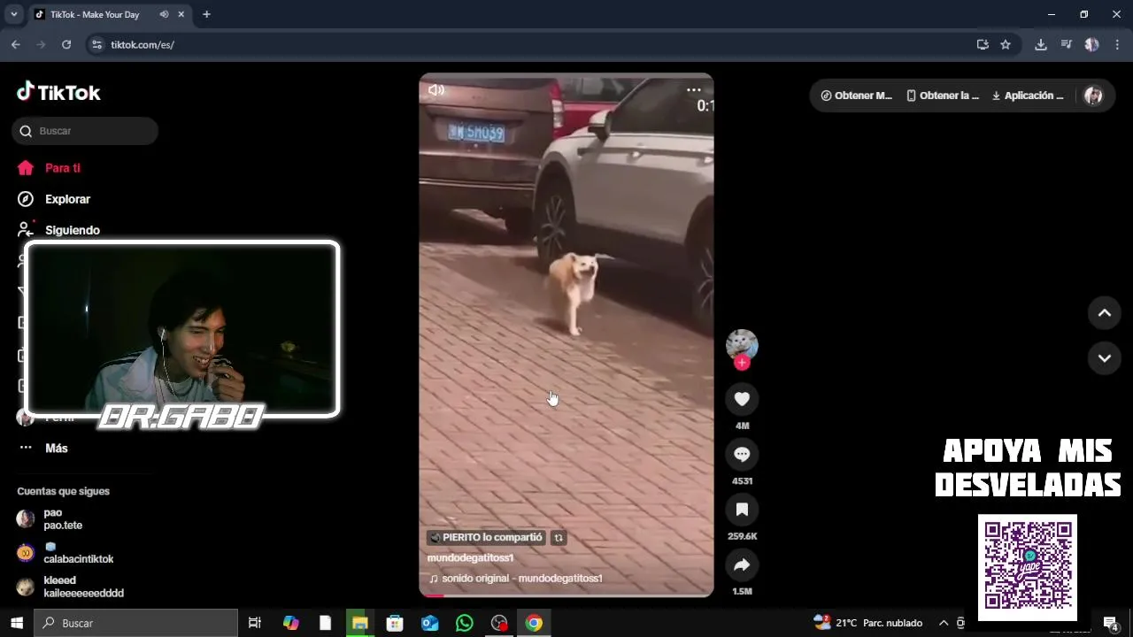Click comment count 4531

coord(742,481)
